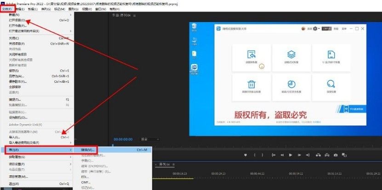
Task: Select 磁带 (DV/HDV)(T) export entry
Action: point(113,166)
